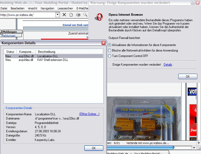This screenshot has width=201, height=154.
Task: Select the avp32loc.dll row
Action: tap(54, 56)
